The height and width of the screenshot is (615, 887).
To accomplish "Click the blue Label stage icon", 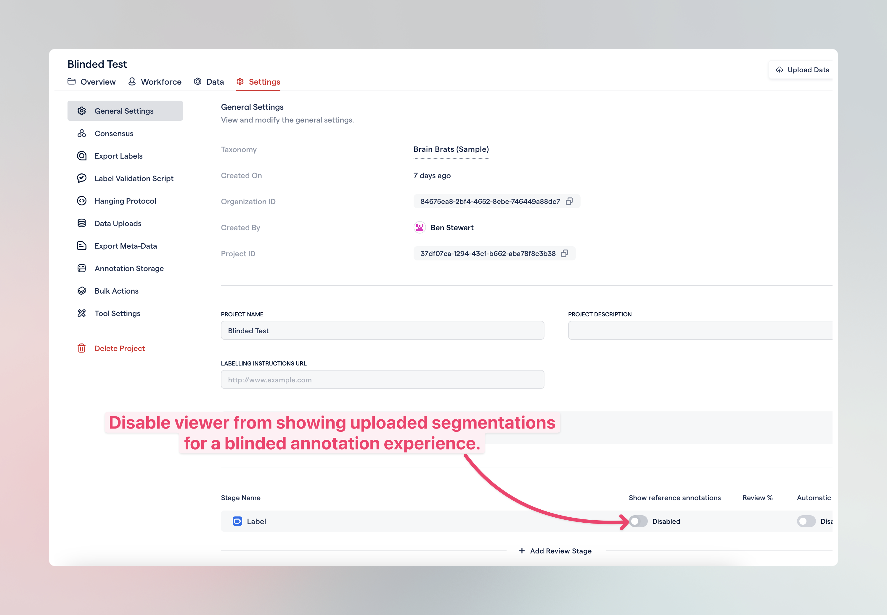I will [x=237, y=521].
